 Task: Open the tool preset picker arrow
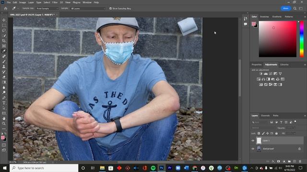(x=18, y=9)
